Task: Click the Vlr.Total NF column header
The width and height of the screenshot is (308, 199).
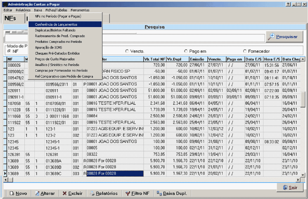Action: tap(155, 59)
